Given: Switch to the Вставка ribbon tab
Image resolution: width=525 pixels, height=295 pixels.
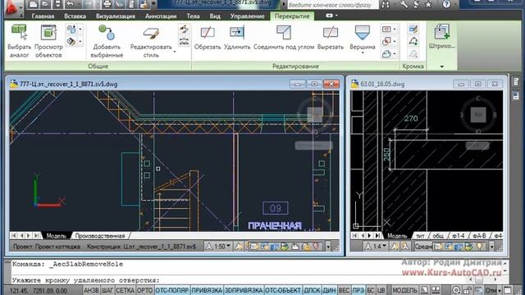Looking at the screenshot, I should [75, 16].
